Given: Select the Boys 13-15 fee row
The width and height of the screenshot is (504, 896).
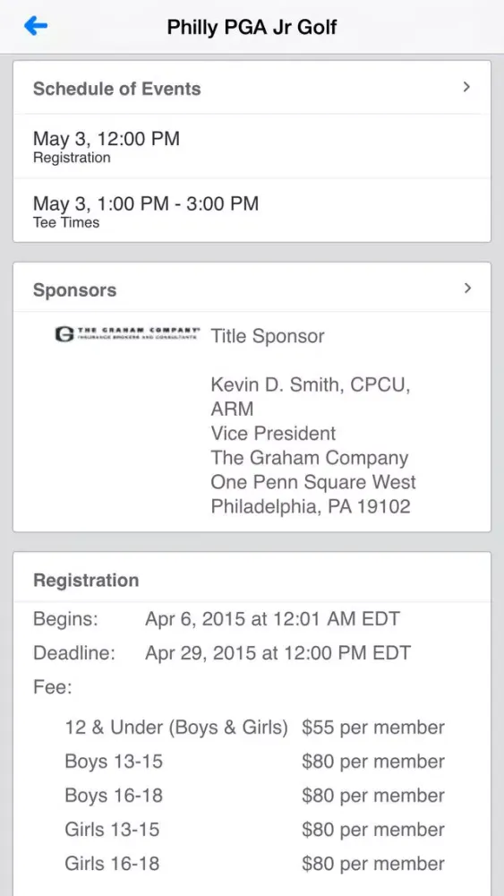Looking at the screenshot, I should [x=254, y=762].
